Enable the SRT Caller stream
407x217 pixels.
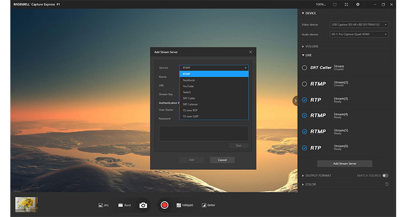tap(304, 68)
